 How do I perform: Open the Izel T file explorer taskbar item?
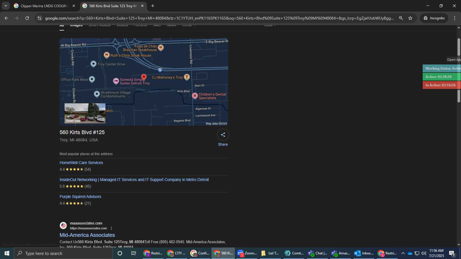[270, 253]
